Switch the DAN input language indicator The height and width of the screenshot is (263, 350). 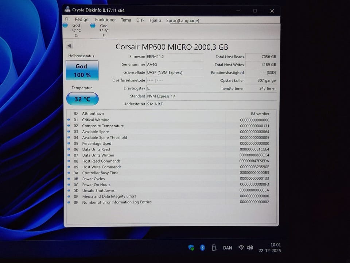[227, 248]
